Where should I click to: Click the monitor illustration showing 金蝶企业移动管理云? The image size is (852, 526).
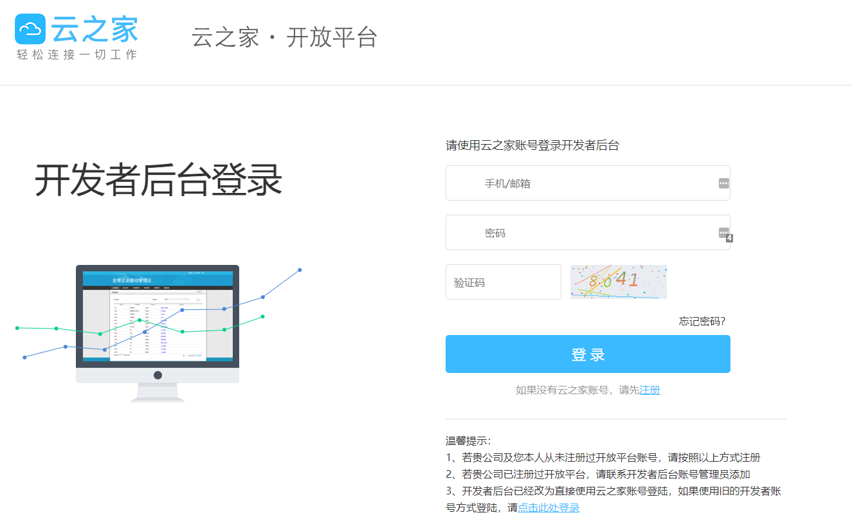point(157,315)
